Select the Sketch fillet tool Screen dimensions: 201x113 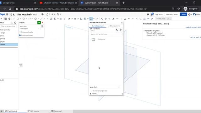[x=65, y=19]
